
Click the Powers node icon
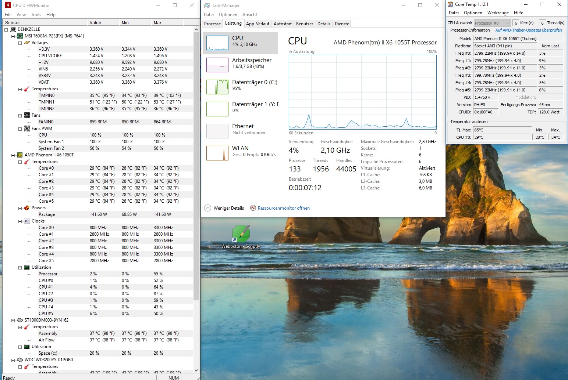click(x=27, y=208)
